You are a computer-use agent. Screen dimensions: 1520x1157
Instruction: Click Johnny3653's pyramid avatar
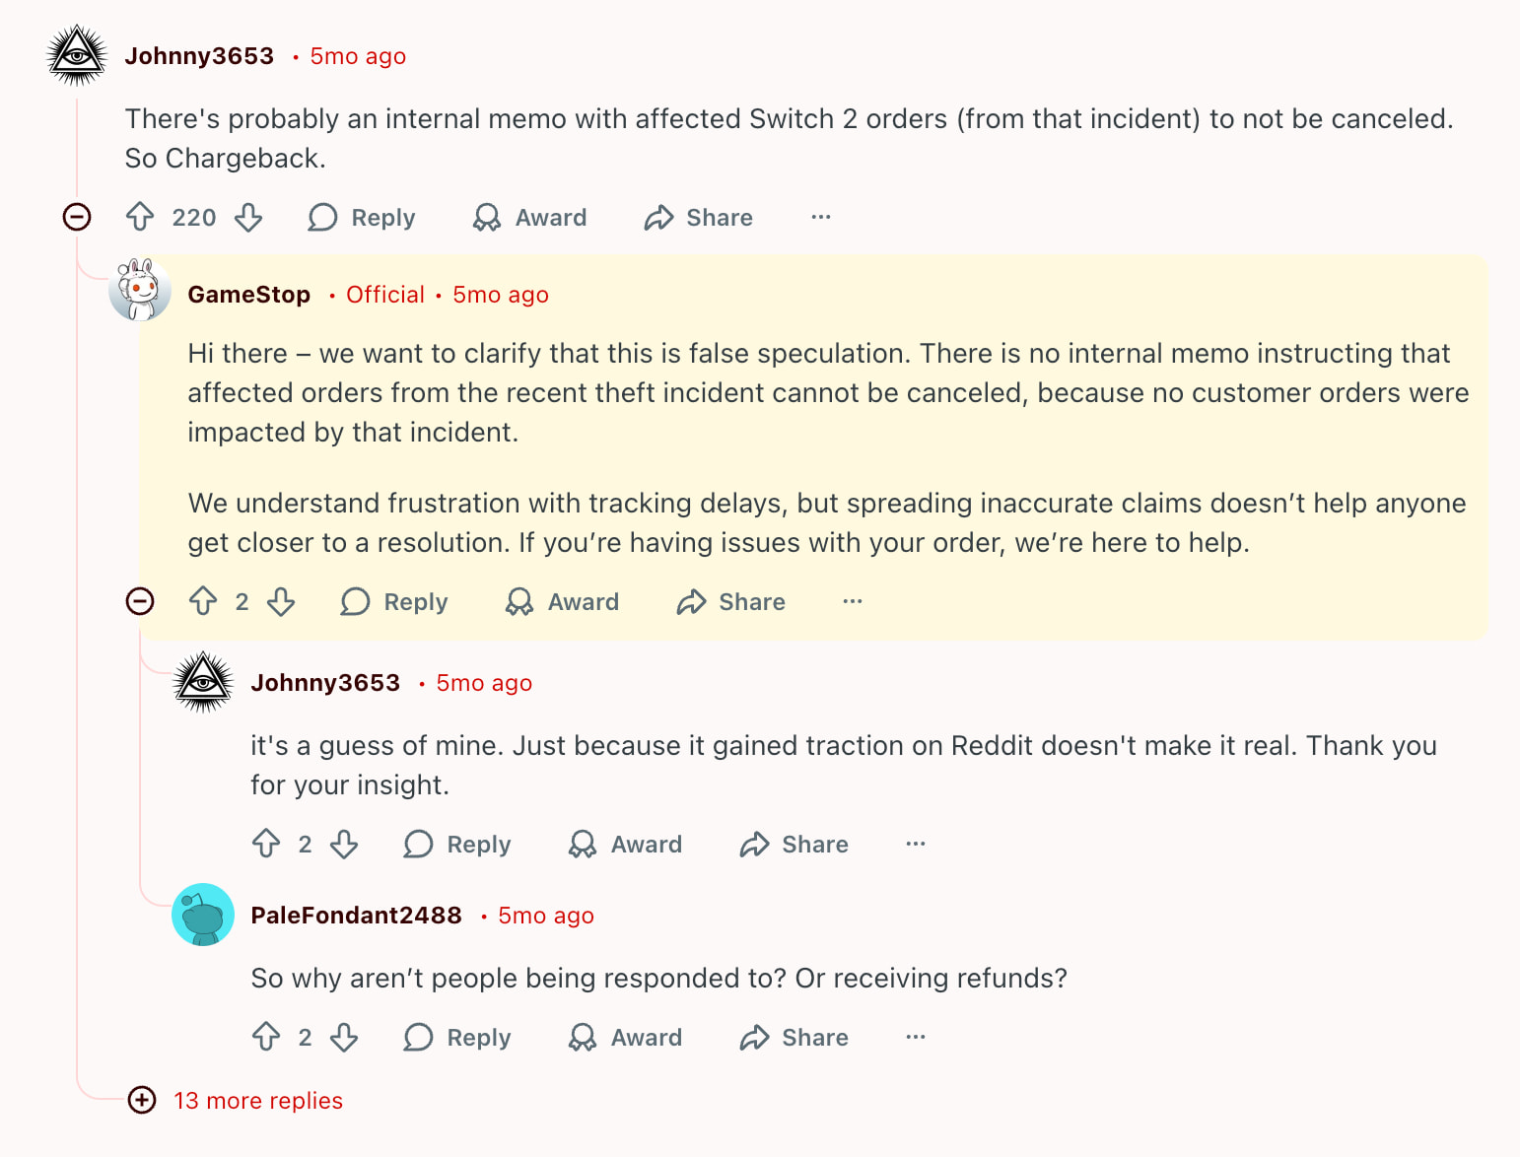click(x=76, y=55)
